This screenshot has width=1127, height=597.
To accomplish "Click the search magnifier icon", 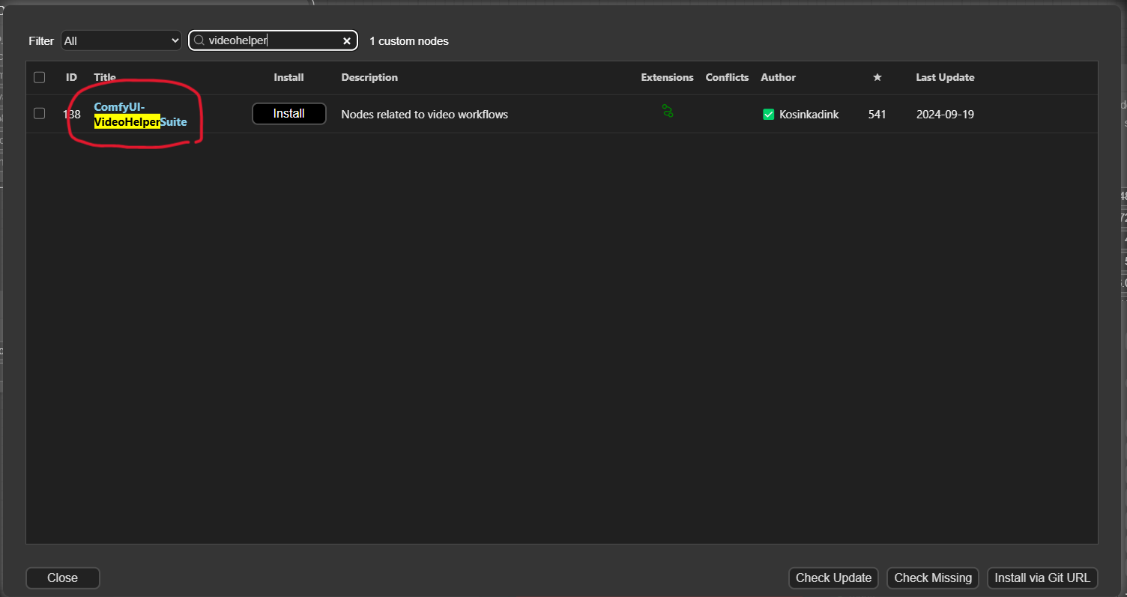I will pos(199,41).
